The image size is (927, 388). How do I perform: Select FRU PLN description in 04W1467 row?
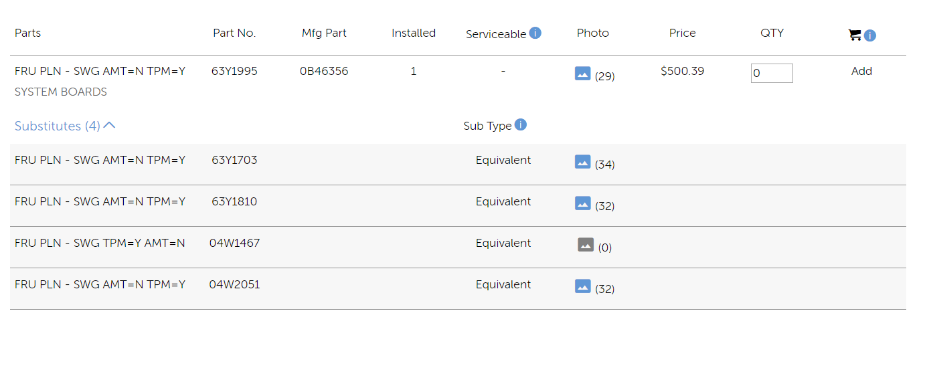pos(100,244)
